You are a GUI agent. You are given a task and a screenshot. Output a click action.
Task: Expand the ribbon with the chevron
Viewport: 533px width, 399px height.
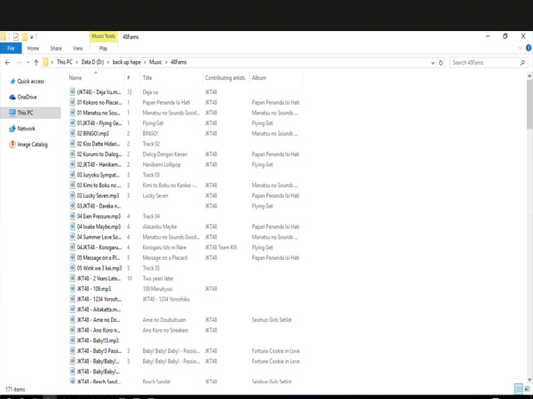(520, 48)
